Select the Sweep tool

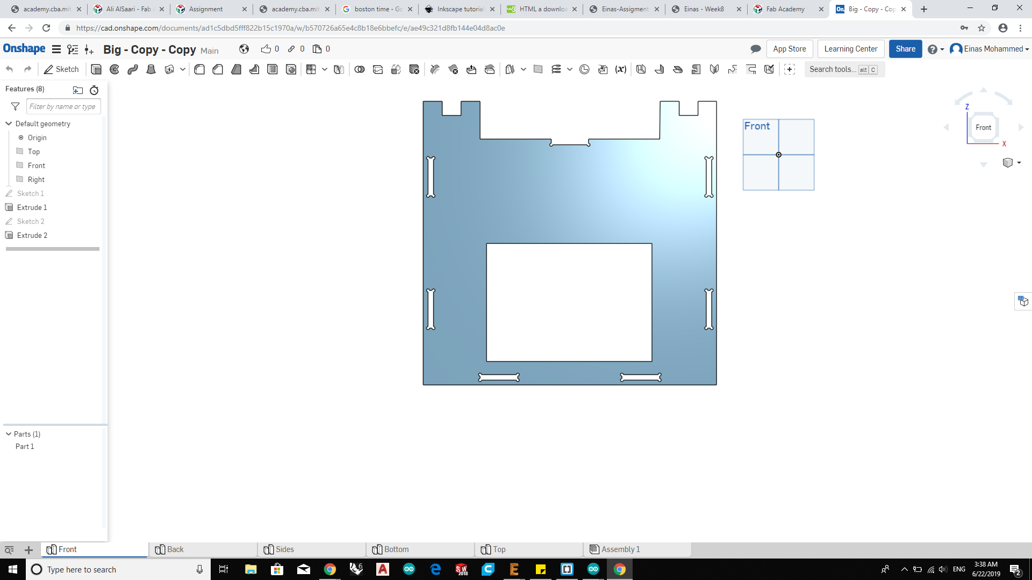point(133,69)
